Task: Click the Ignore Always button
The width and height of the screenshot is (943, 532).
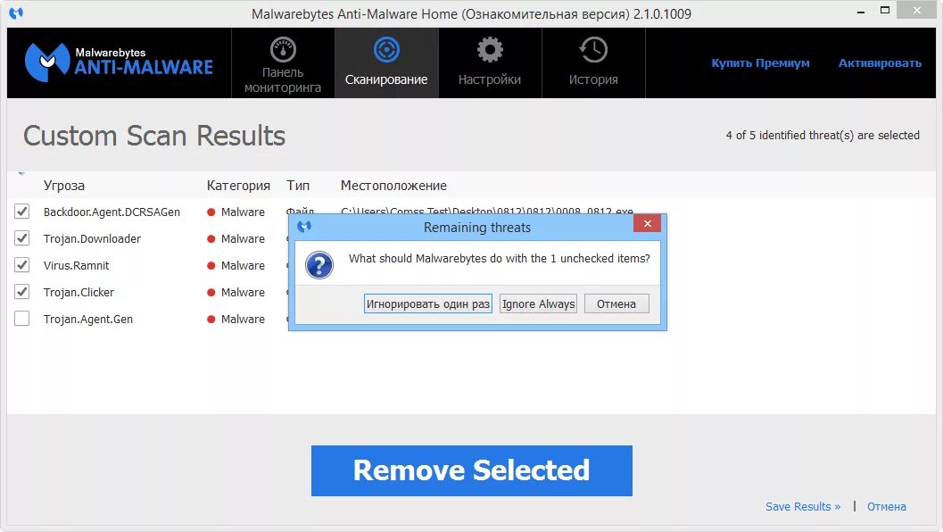Action: 538,303
